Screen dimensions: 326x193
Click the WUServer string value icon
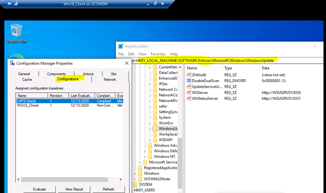pos(189,92)
